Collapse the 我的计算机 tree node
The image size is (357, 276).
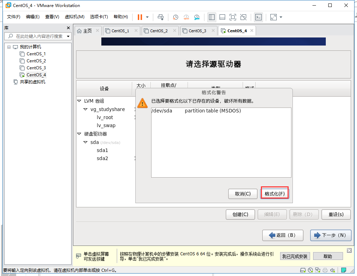pyautogui.click(x=9, y=47)
